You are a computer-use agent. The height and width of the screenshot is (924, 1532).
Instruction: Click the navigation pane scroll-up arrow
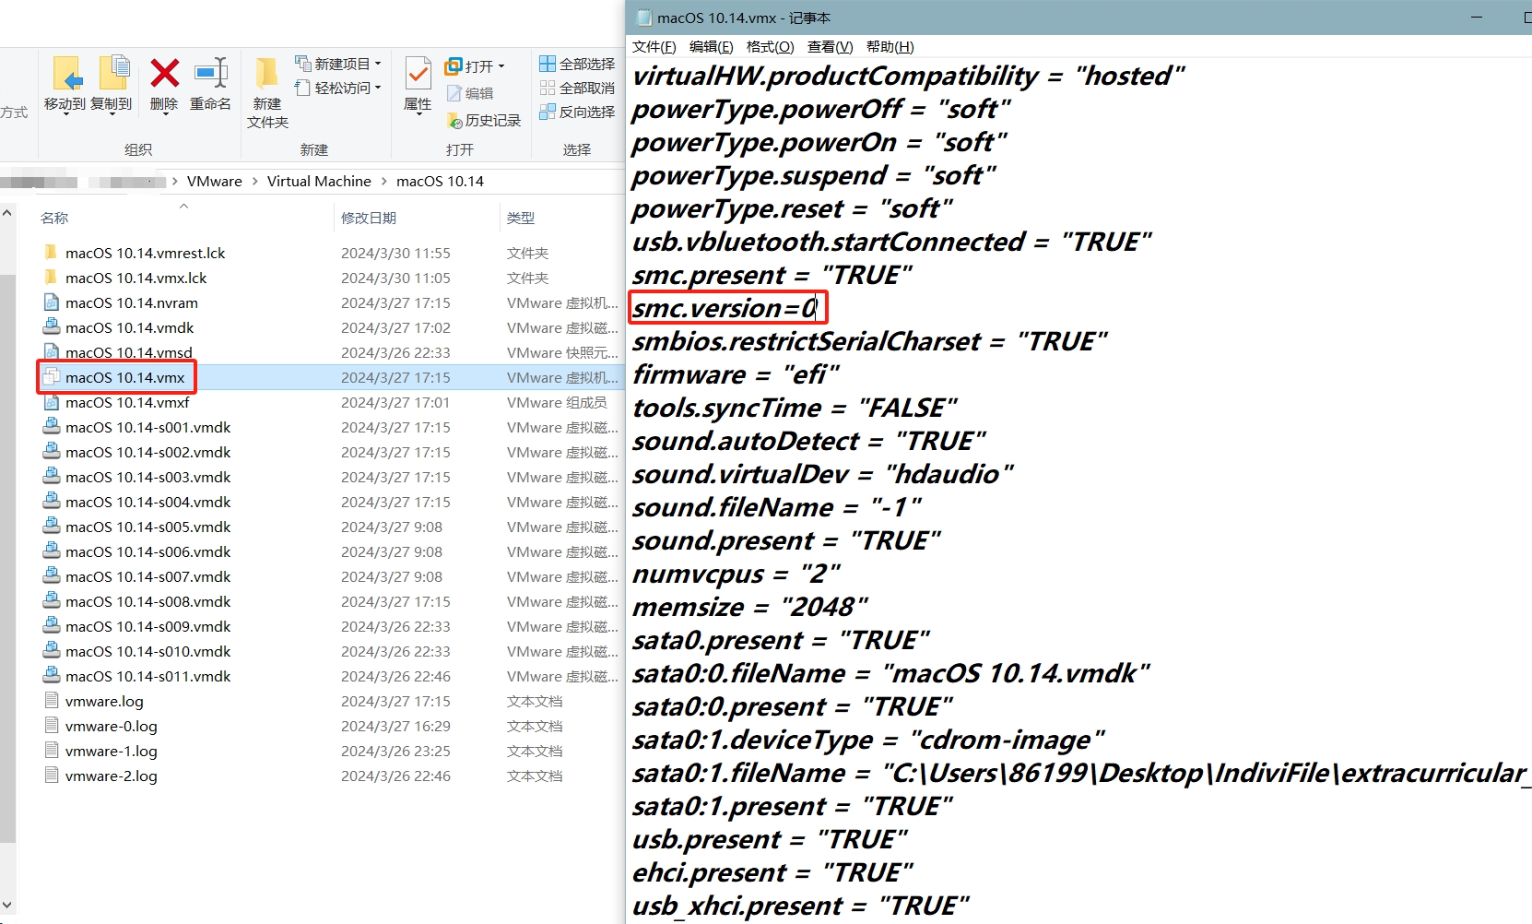7,213
